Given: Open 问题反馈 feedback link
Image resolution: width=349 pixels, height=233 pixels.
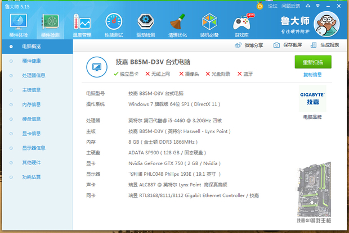Looking at the screenshot, I should point(290,6).
